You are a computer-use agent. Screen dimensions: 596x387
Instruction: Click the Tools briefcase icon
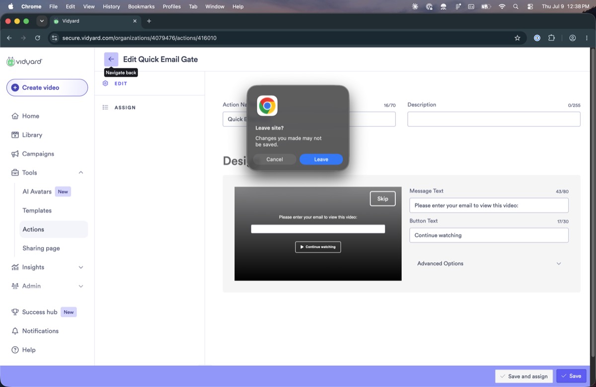tap(15, 172)
